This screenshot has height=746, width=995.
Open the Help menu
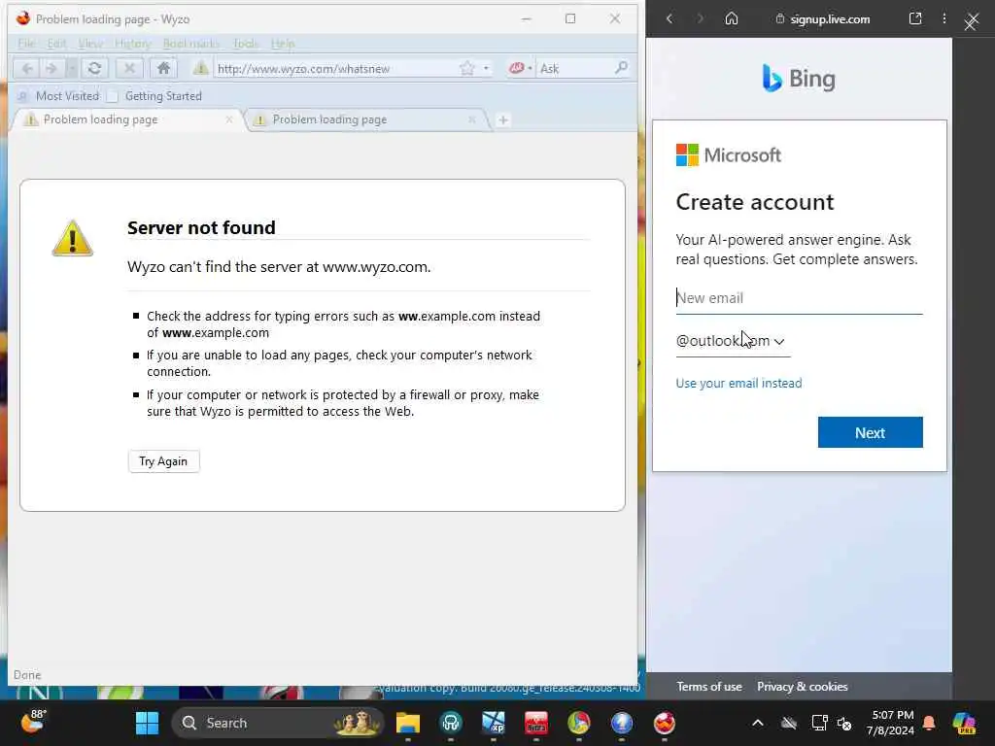pyautogui.click(x=283, y=43)
